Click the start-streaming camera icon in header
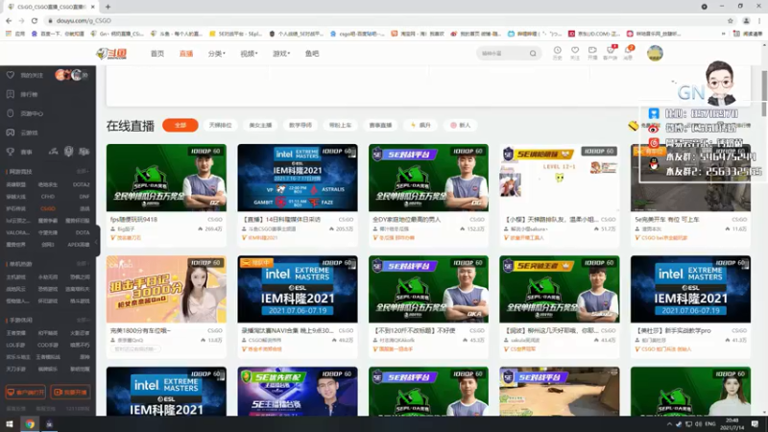 [x=592, y=51]
